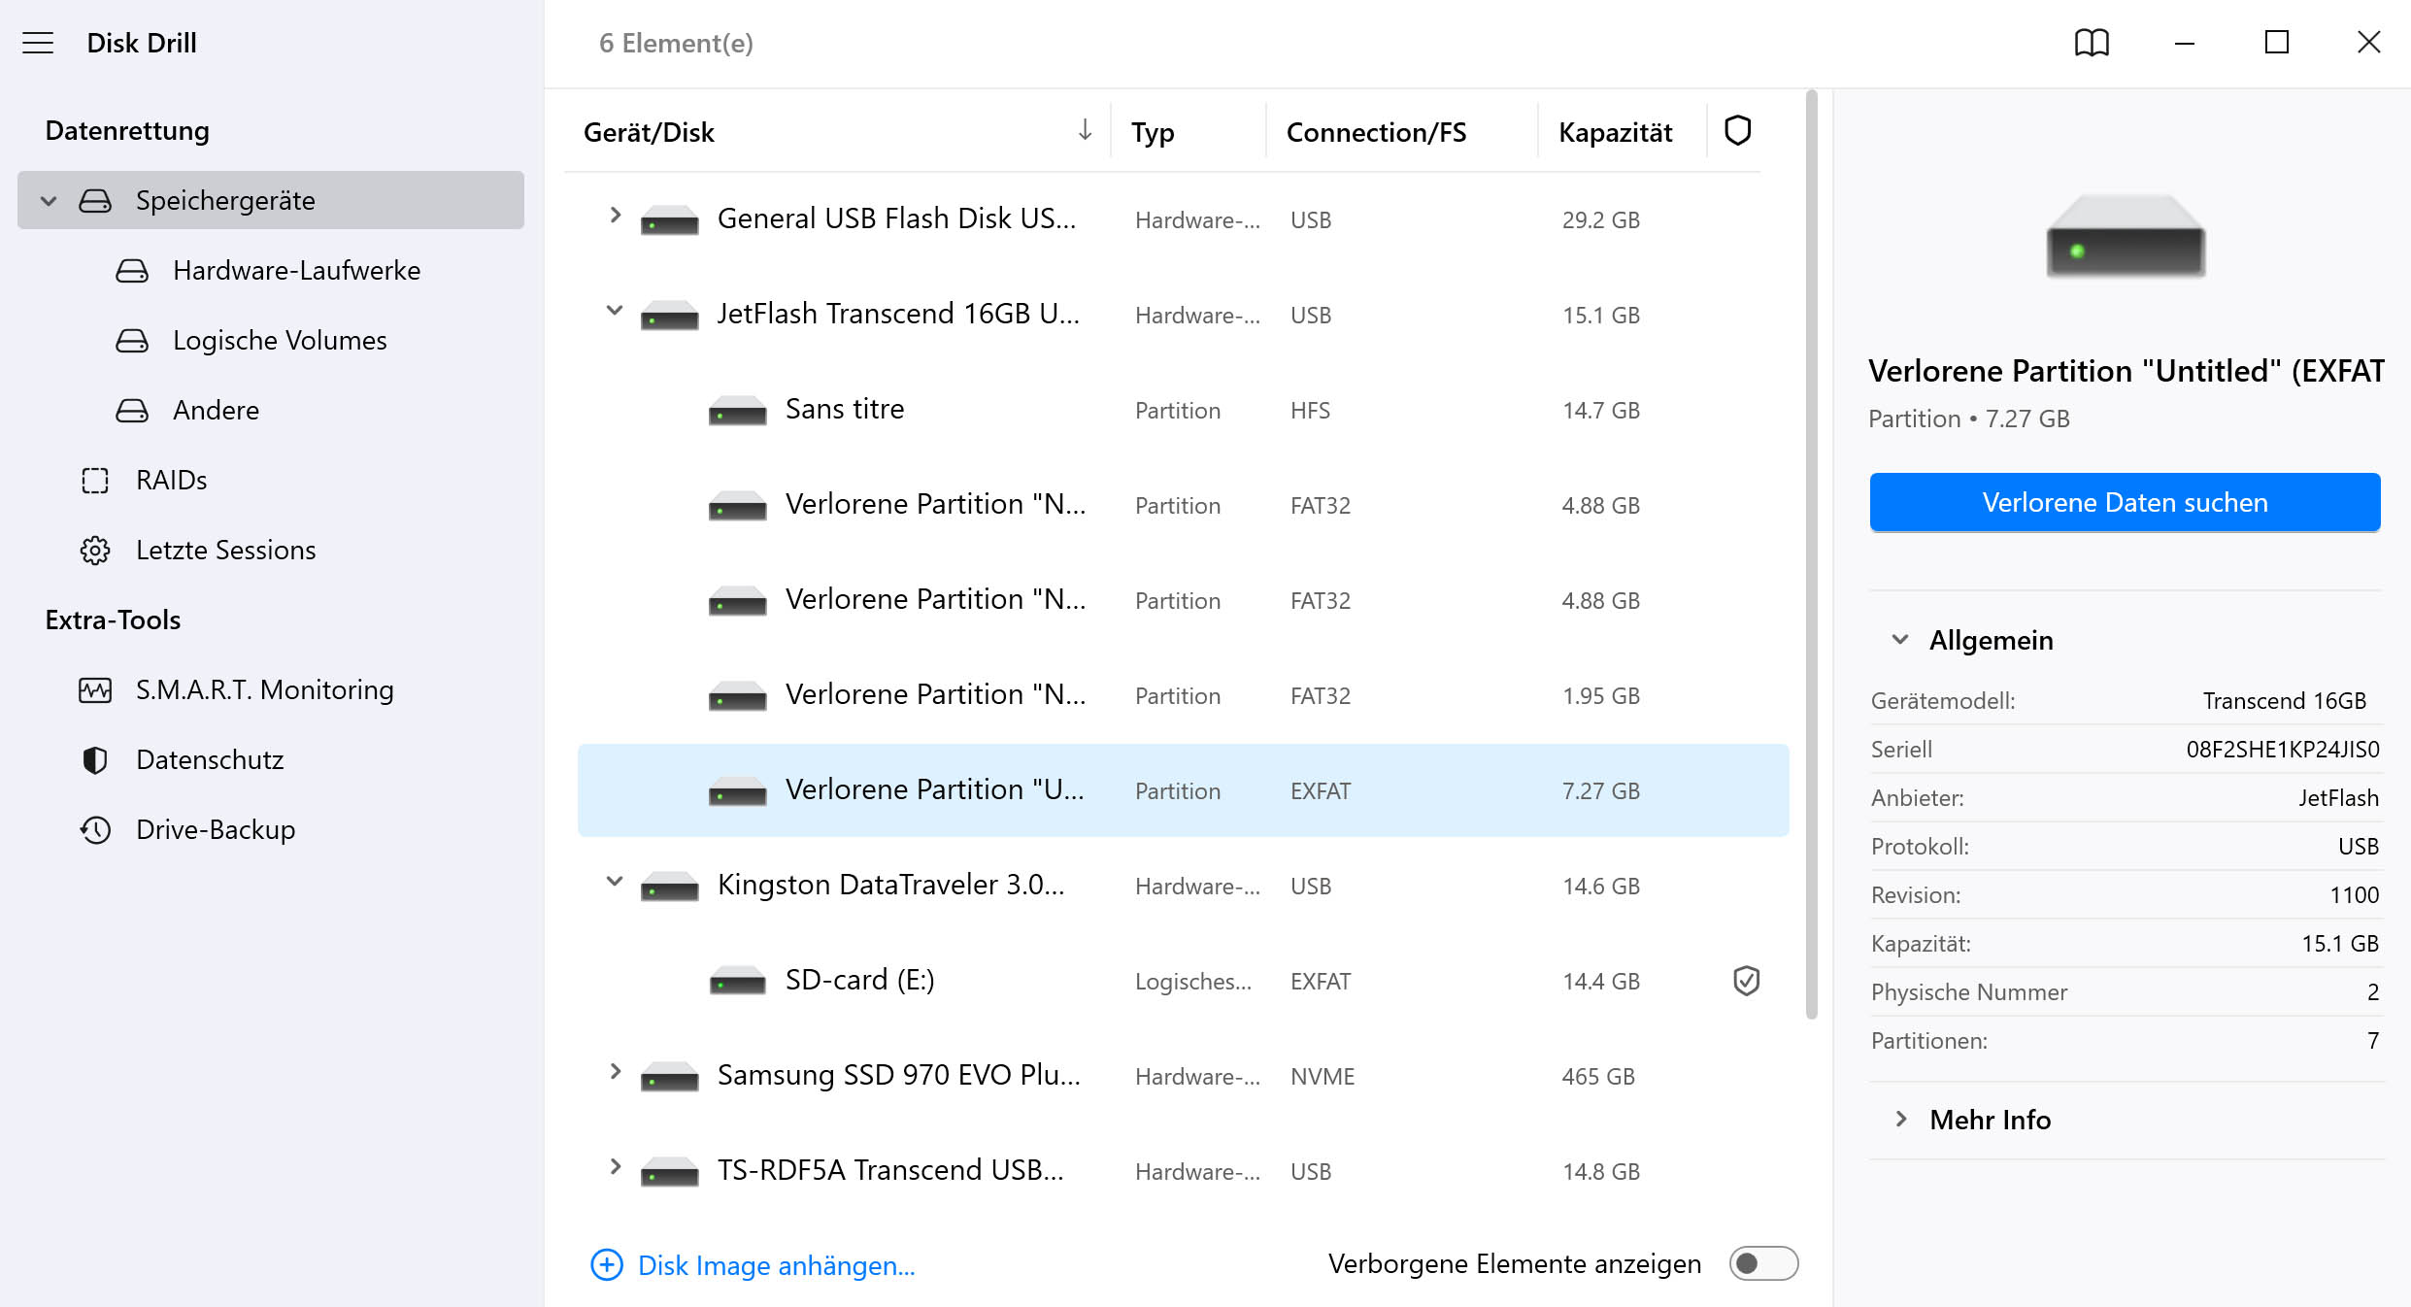Click the Andere drive icon
Screen dimensions: 2411x1307
[x=132, y=411]
